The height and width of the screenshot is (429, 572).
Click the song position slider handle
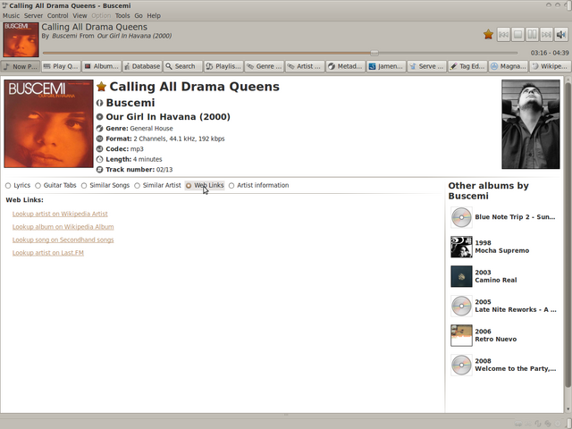click(x=374, y=53)
